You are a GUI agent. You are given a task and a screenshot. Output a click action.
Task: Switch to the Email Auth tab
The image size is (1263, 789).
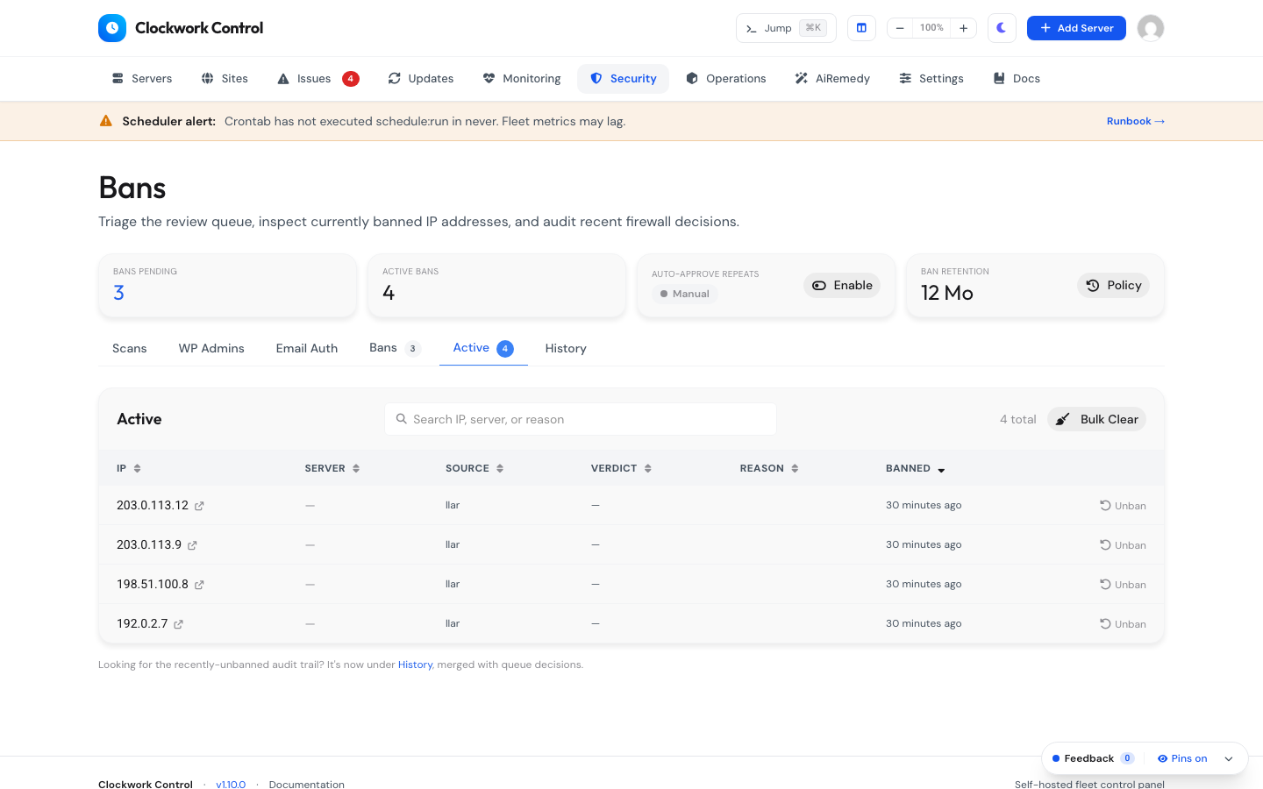(307, 348)
